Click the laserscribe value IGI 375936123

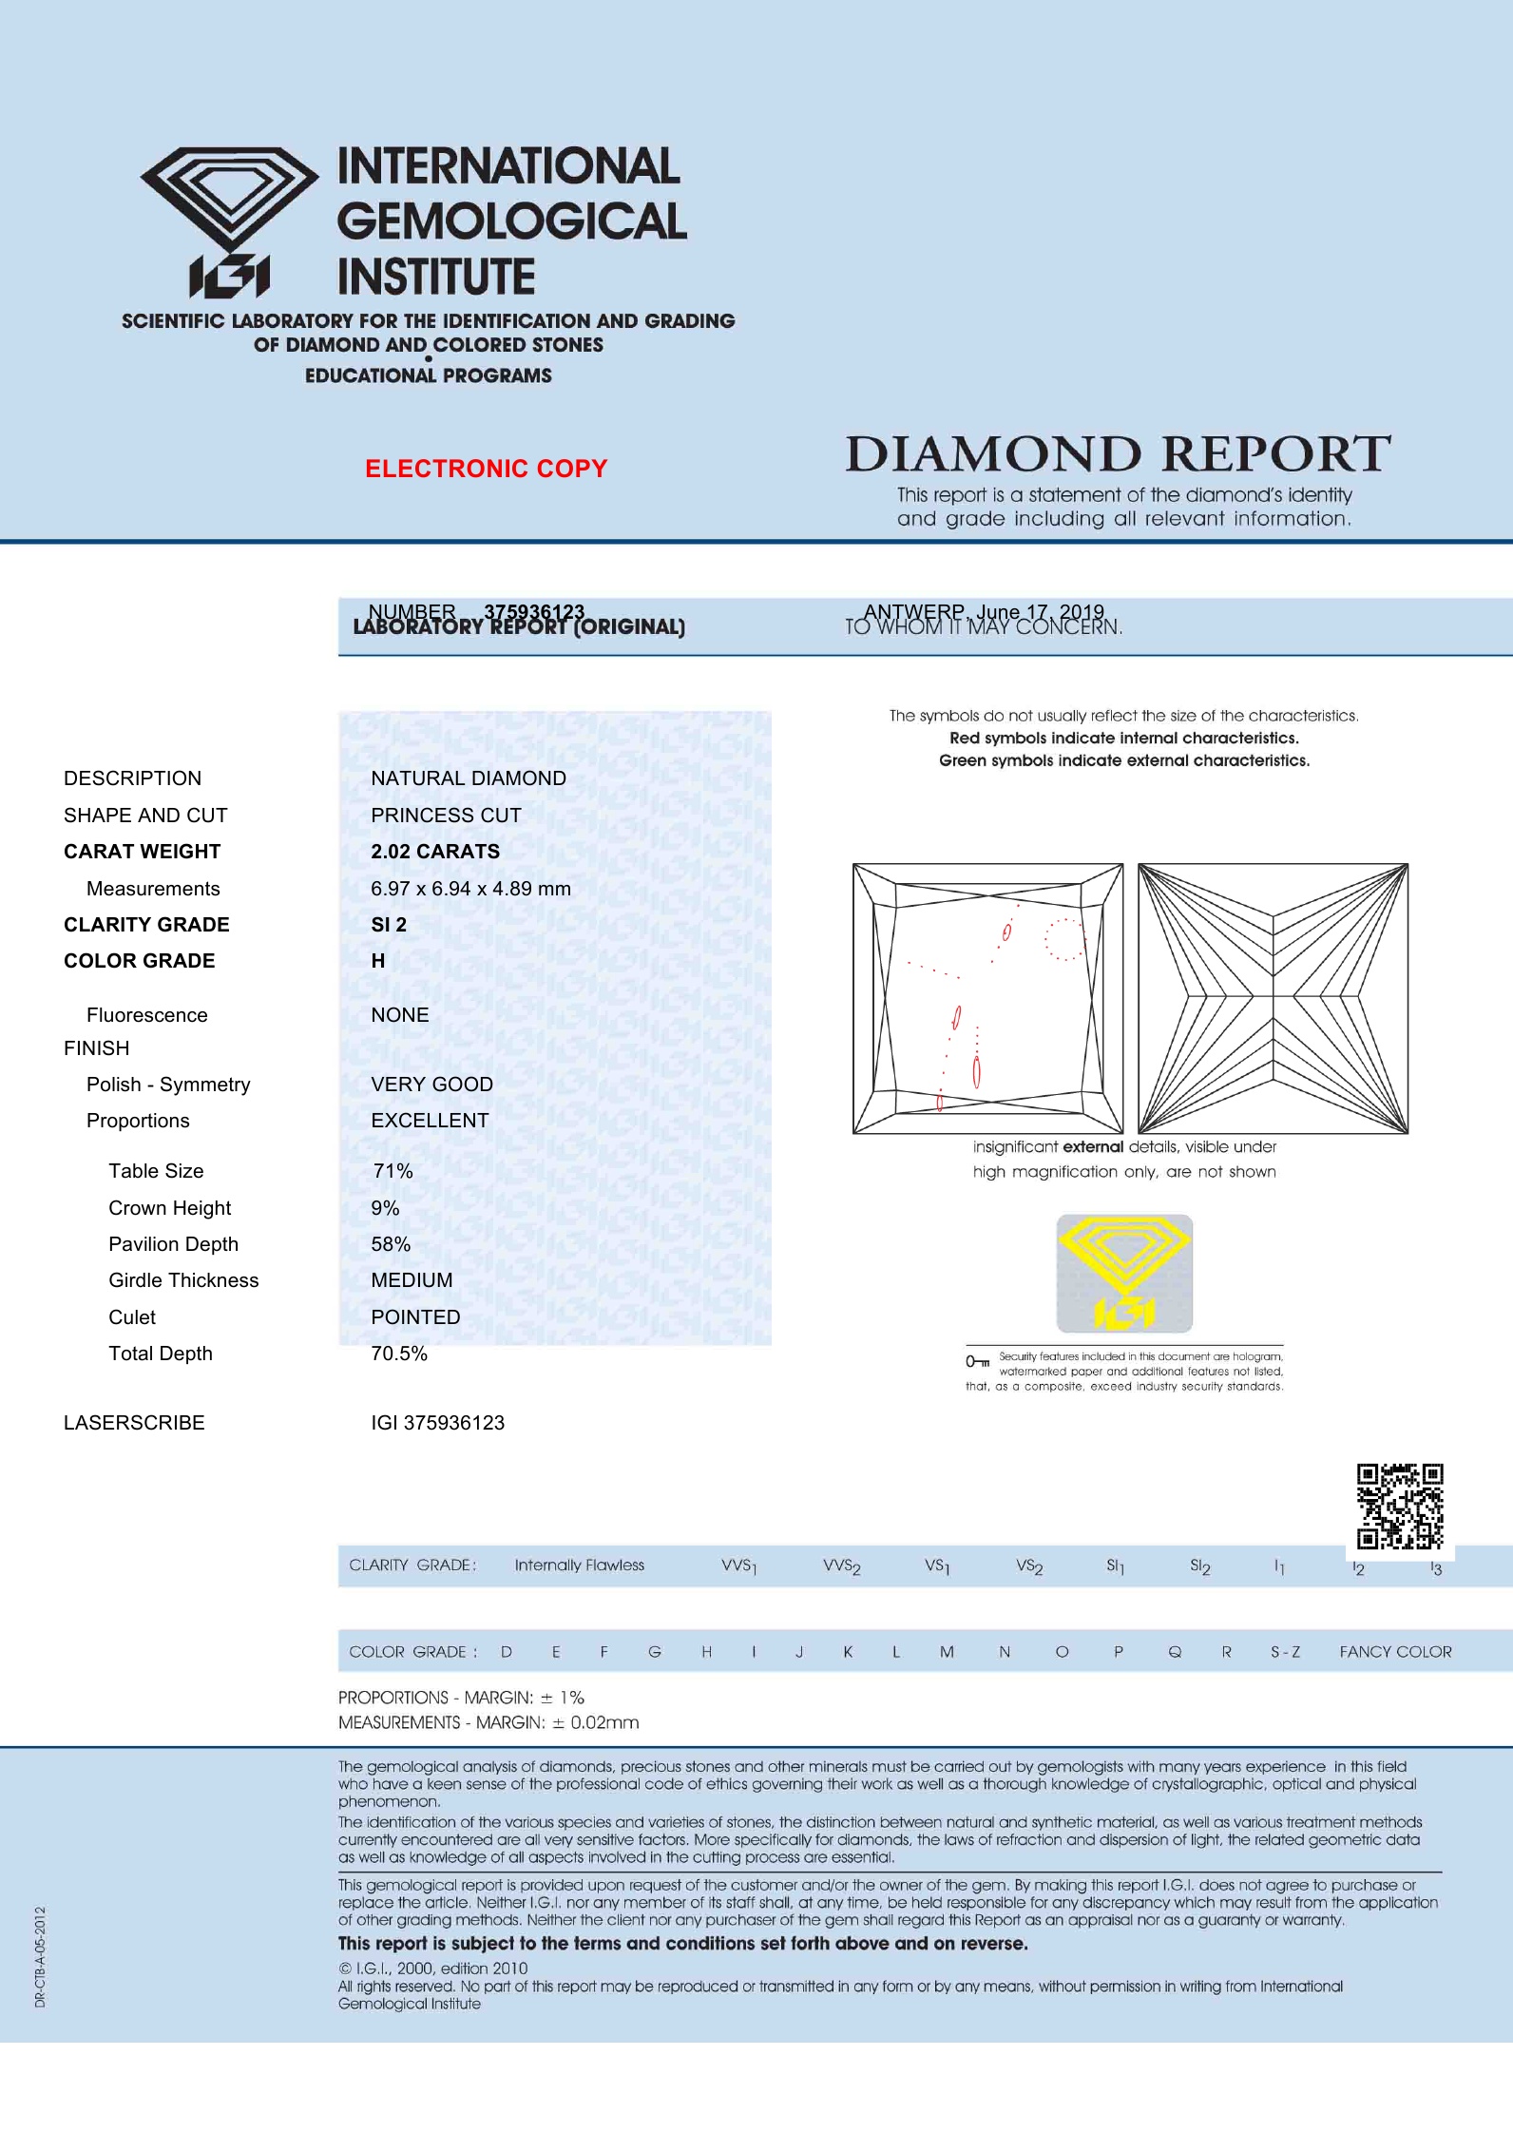[x=438, y=1423]
